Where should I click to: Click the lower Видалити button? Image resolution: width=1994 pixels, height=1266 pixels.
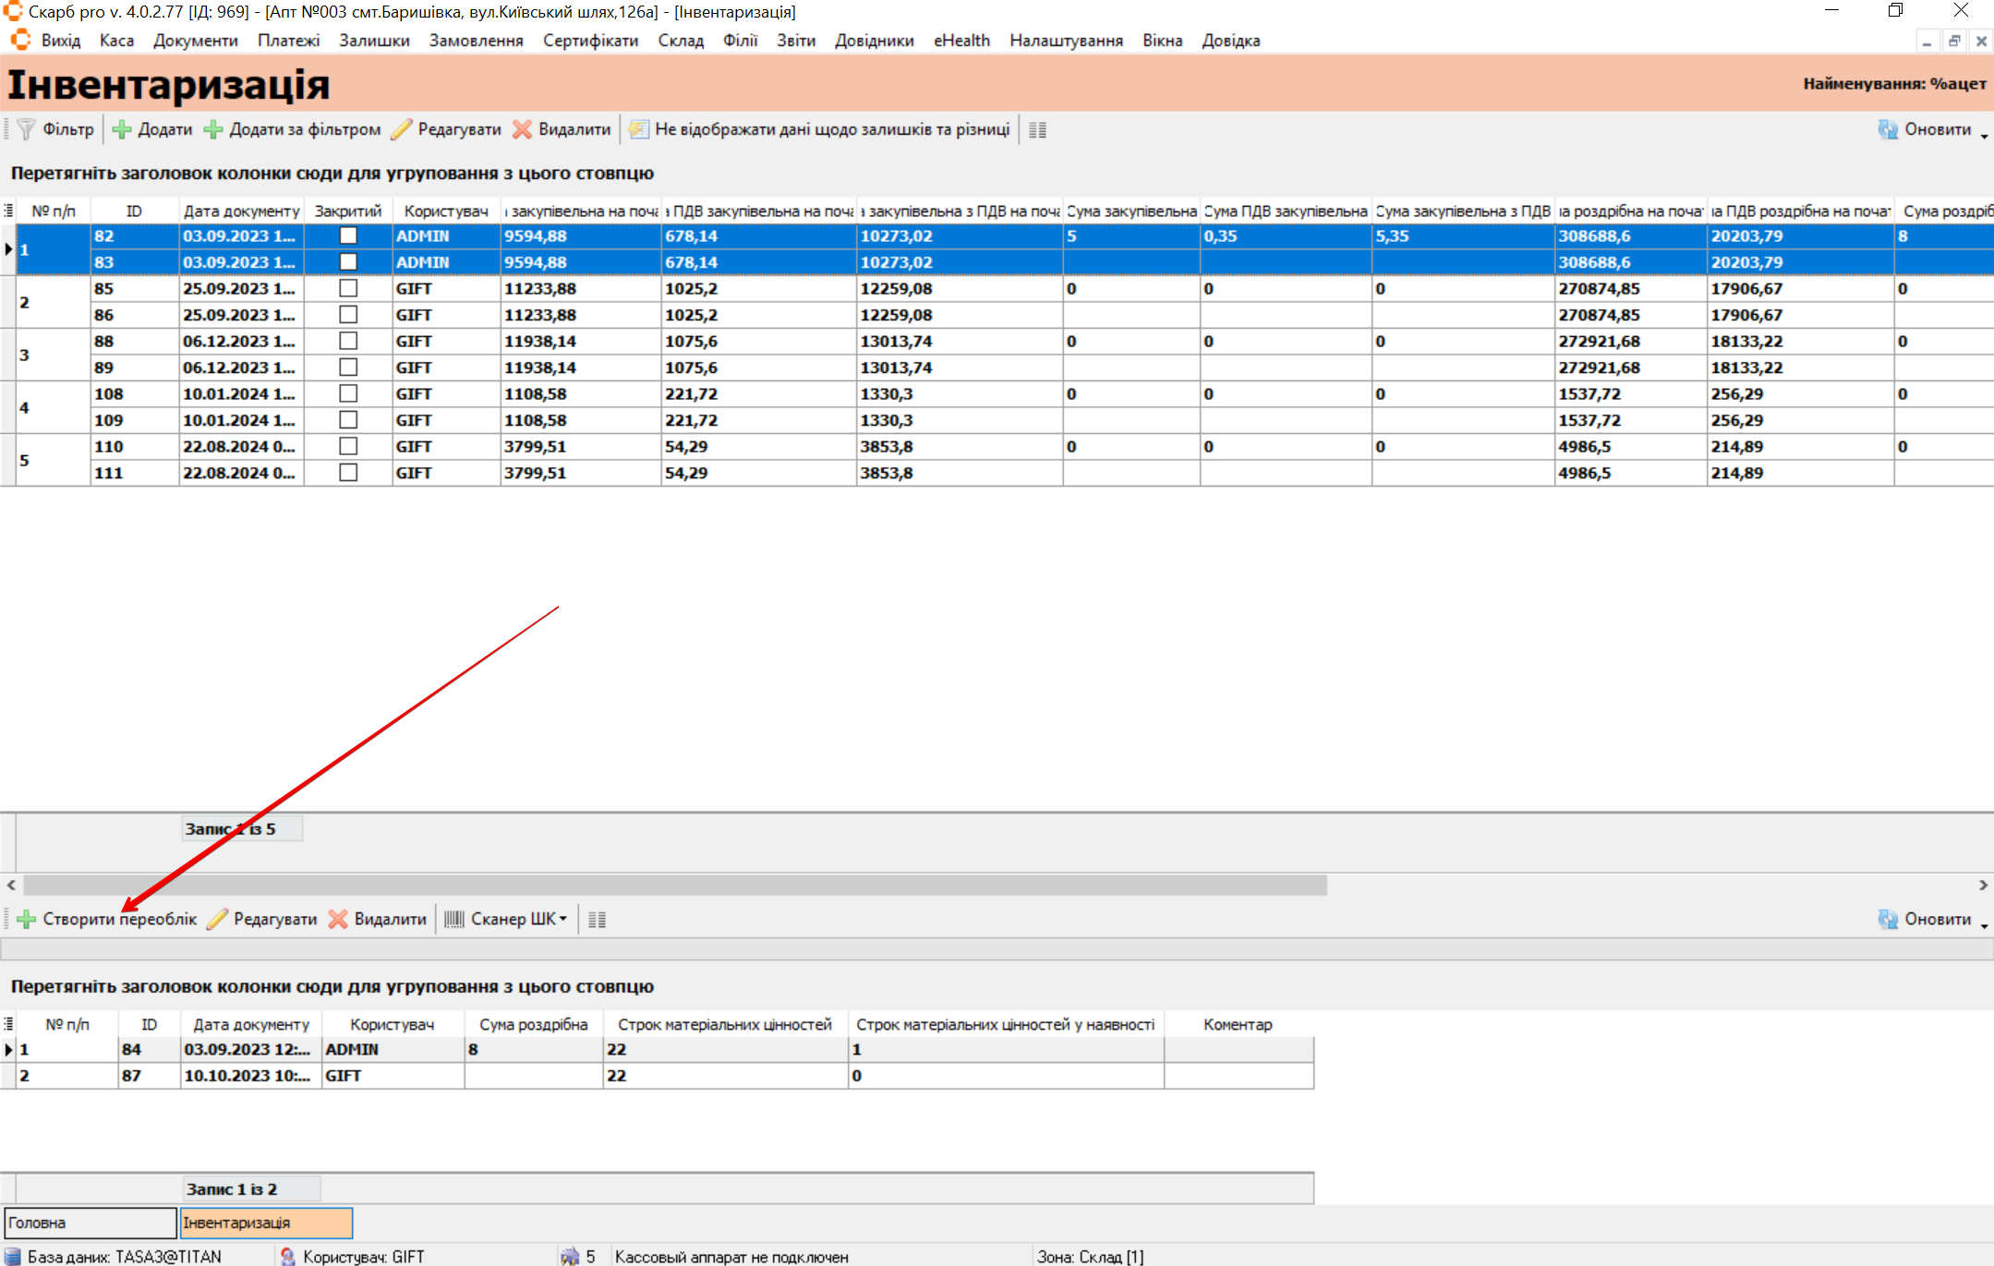[x=378, y=919]
